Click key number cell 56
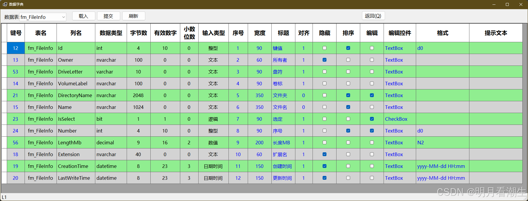This screenshot has height=201, width=528. pos(16,143)
